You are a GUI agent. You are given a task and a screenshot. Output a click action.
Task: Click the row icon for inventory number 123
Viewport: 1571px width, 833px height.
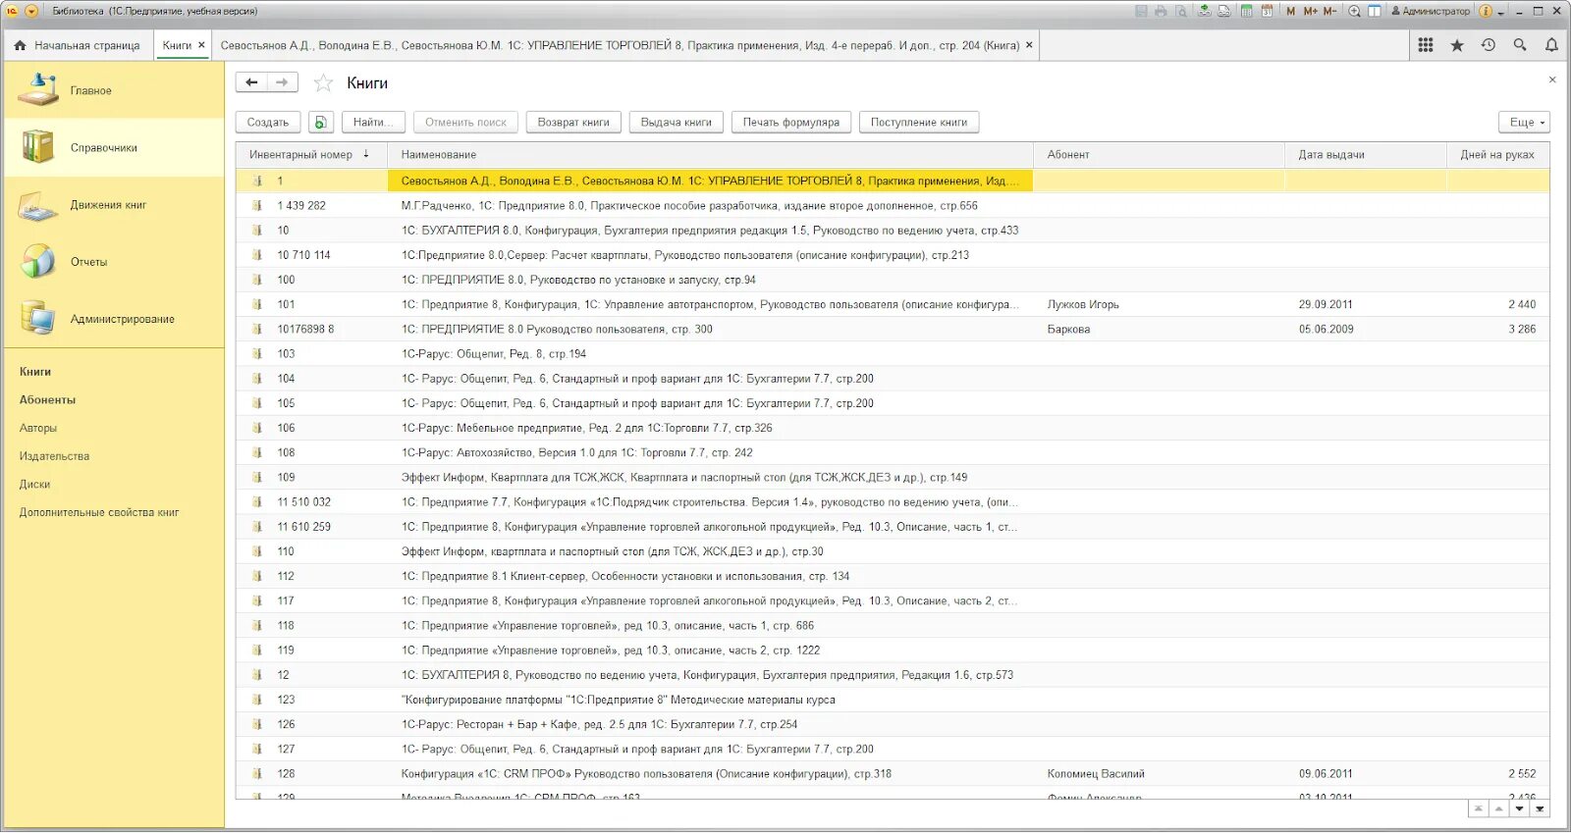click(x=257, y=701)
